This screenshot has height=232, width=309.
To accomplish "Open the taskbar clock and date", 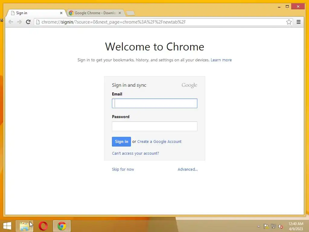I will [296, 226].
